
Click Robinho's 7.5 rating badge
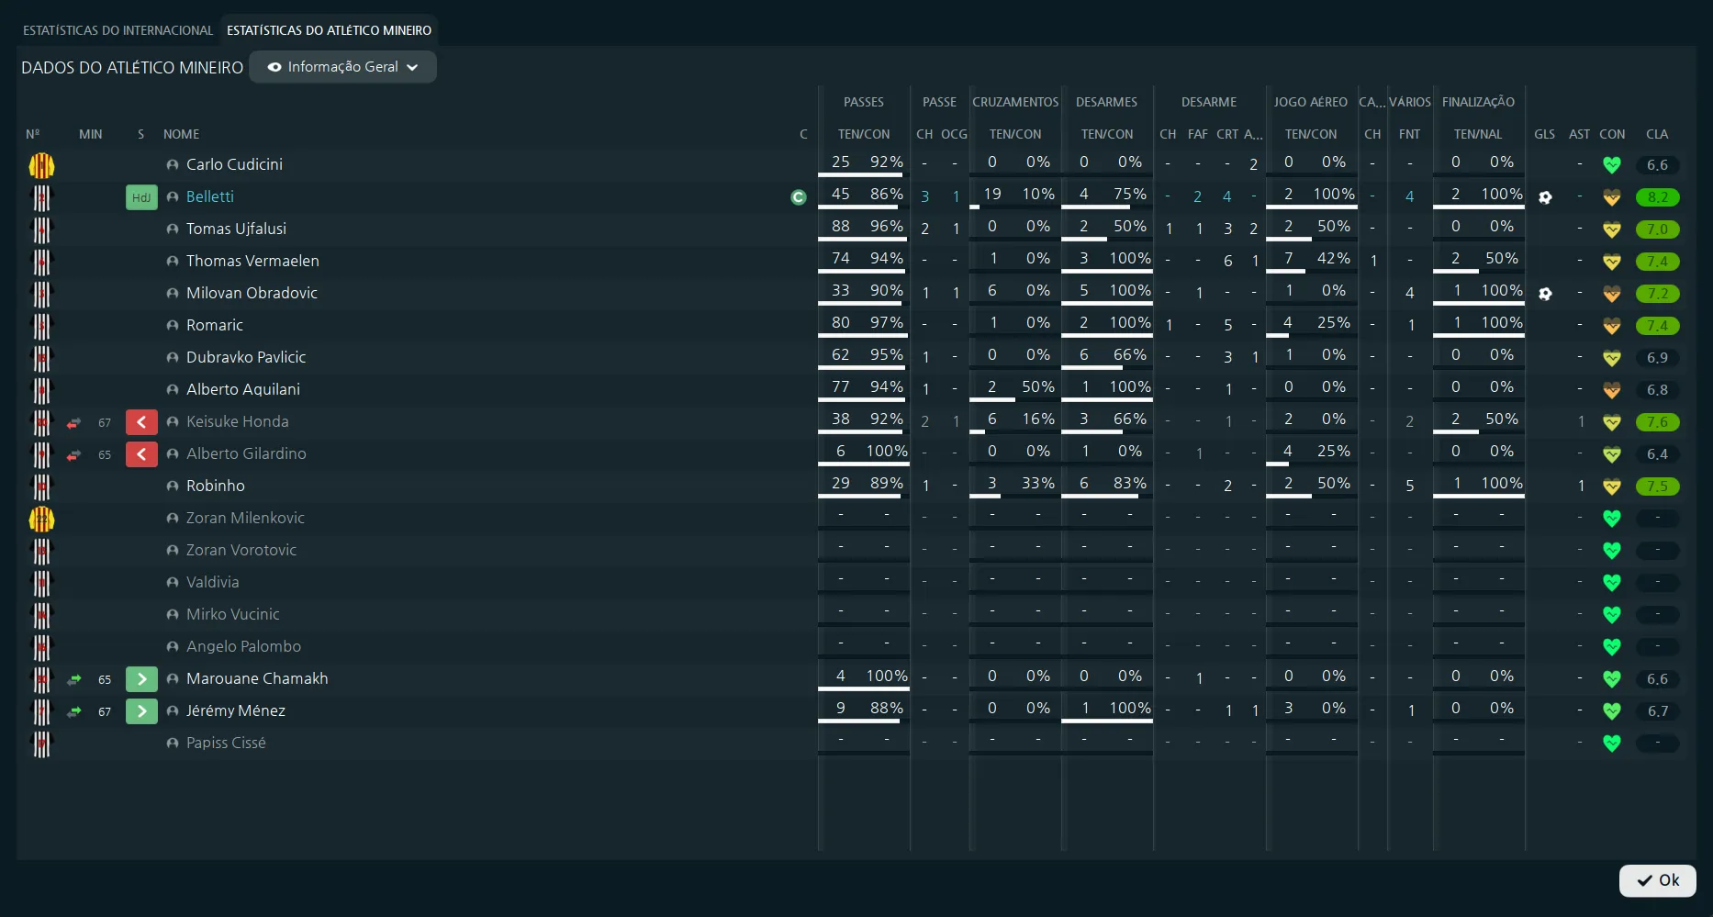pyautogui.click(x=1657, y=486)
